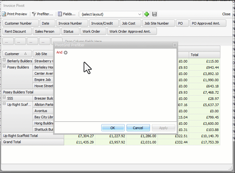Open the Fields list icon
The width and height of the screenshot is (235, 173).
tap(60, 14)
